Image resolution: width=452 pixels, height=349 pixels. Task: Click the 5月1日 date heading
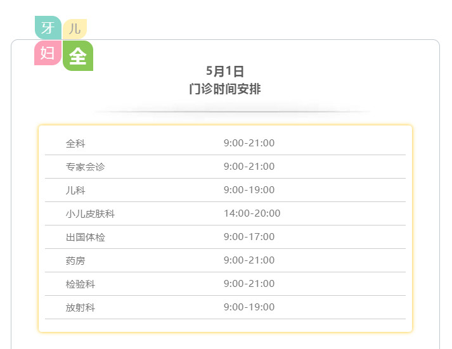point(225,71)
